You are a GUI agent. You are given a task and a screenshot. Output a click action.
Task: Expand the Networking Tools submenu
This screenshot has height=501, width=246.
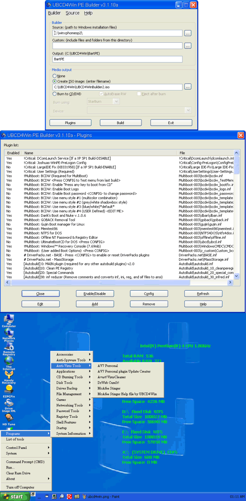72,405
